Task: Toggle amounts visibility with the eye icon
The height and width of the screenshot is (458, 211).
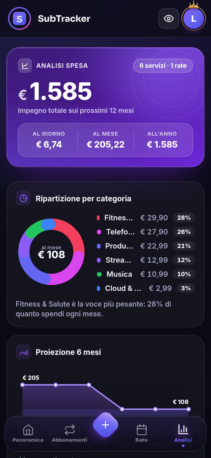Action: tap(169, 18)
